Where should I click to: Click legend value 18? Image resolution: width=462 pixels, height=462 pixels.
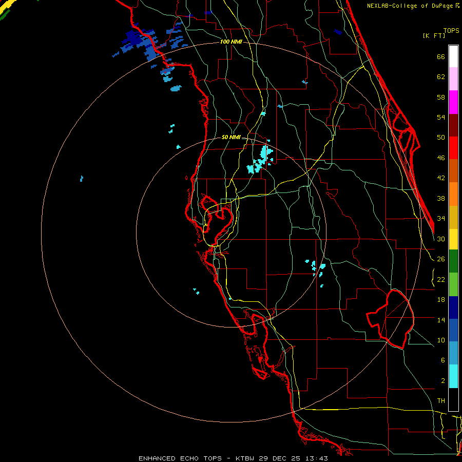[x=441, y=300]
